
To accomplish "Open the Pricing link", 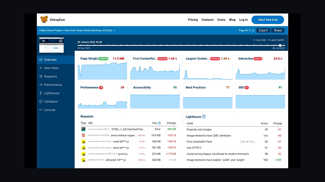I will [x=193, y=20].
